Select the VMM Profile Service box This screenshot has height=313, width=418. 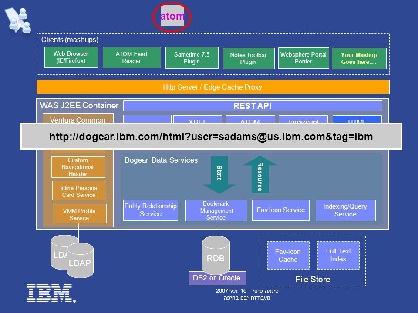point(79,214)
